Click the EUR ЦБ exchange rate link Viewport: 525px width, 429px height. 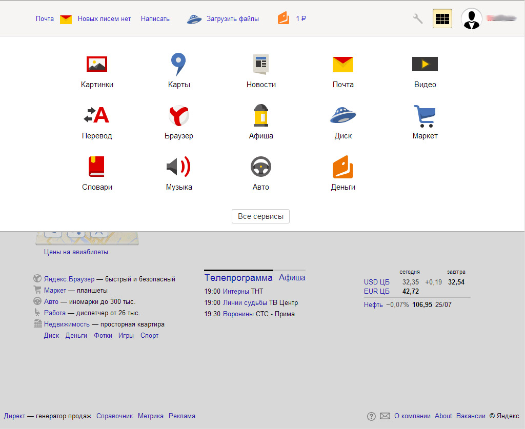(377, 292)
